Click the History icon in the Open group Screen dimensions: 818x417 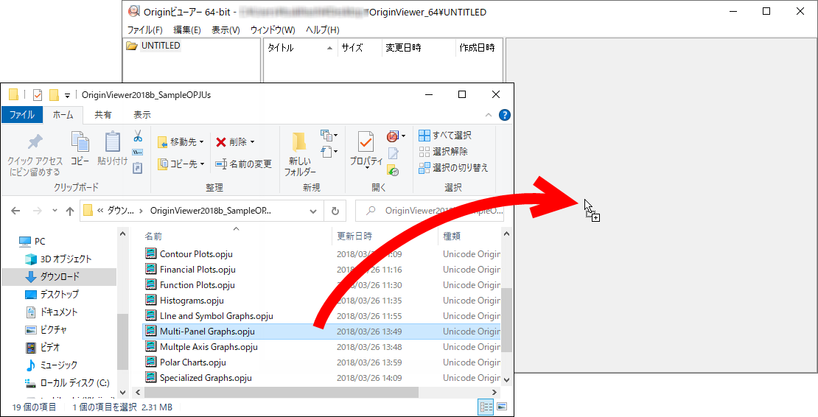[x=393, y=170]
